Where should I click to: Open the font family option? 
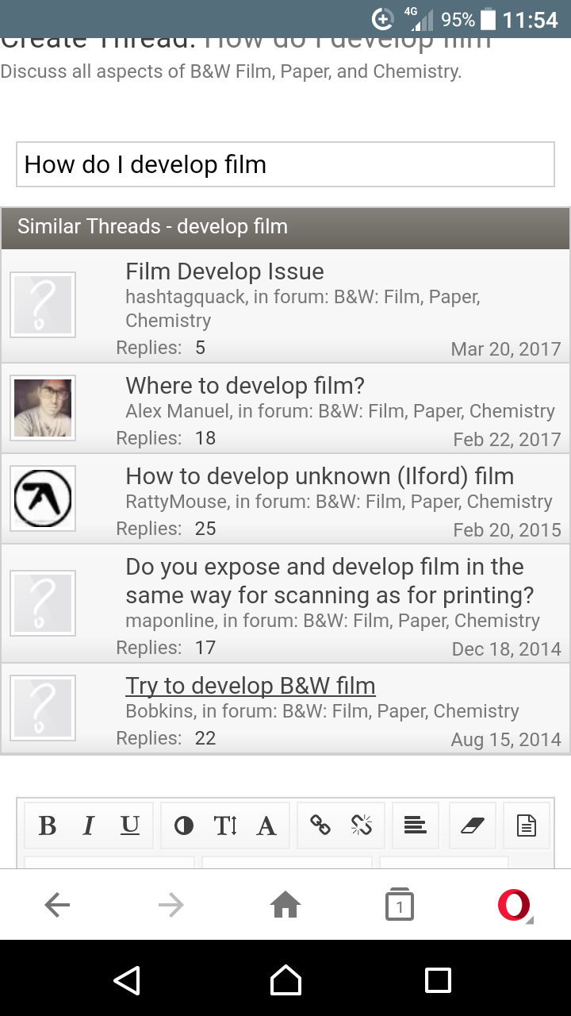click(x=266, y=826)
